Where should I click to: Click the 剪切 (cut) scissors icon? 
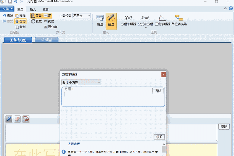click(x=17, y=21)
